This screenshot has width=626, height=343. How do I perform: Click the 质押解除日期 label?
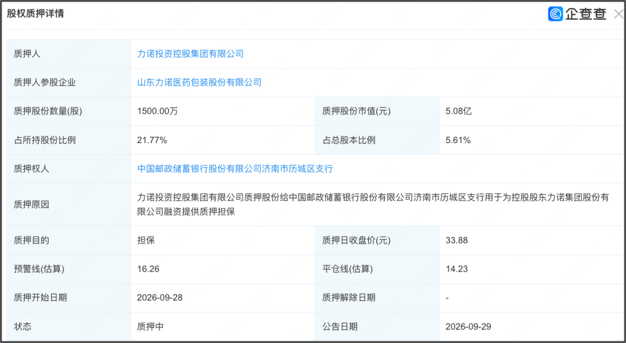click(349, 297)
